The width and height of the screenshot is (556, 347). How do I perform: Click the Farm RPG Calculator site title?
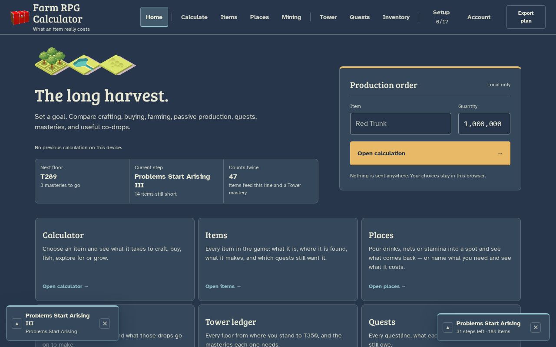(58, 13)
